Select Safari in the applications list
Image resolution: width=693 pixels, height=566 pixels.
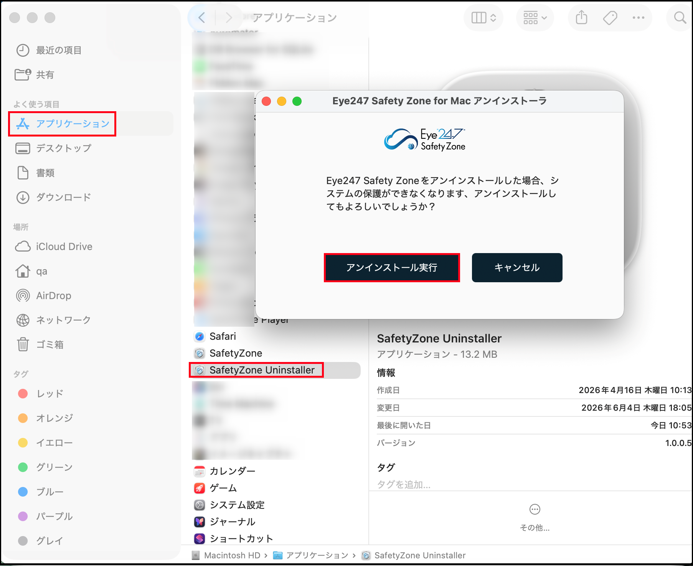223,336
